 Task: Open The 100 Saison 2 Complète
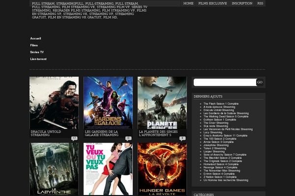pyautogui.click(x=220, y=139)
